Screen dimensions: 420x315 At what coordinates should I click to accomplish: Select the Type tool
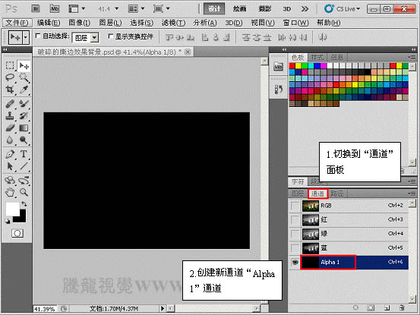24,154
